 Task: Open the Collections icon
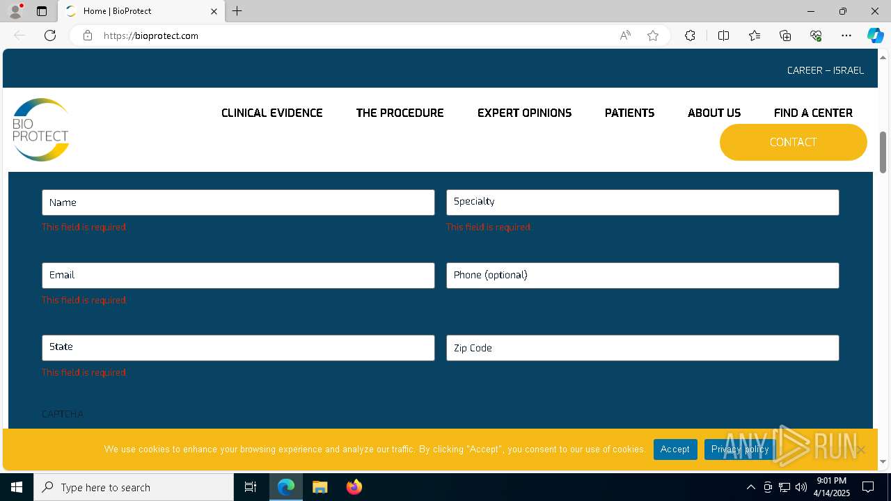(785, 35)
